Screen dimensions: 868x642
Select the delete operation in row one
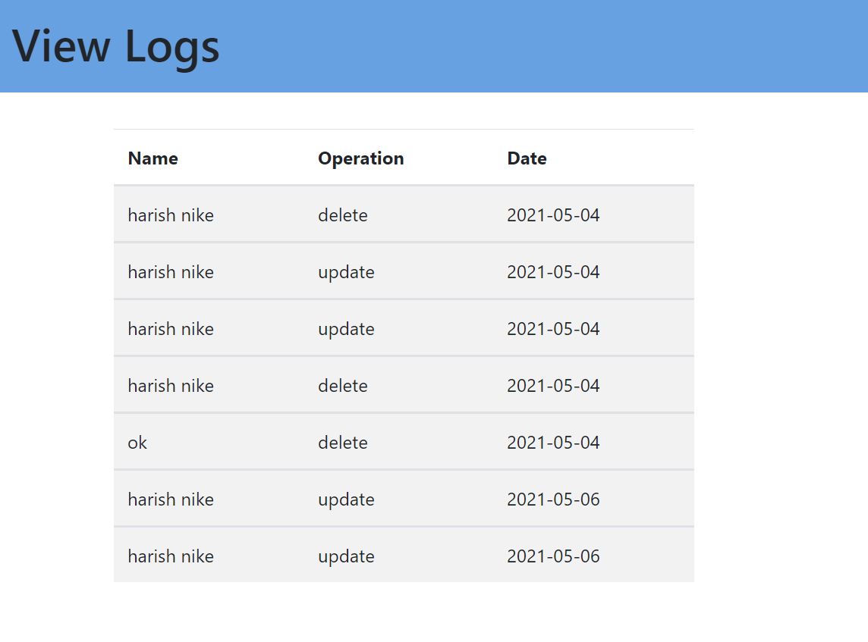(x=343, y=215)
